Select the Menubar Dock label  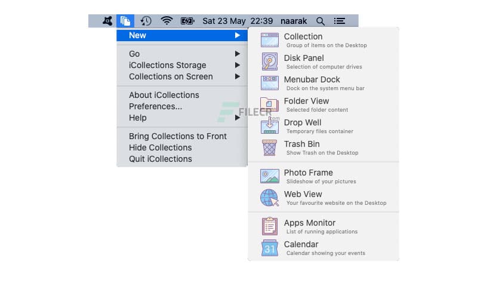coord(312,79)
